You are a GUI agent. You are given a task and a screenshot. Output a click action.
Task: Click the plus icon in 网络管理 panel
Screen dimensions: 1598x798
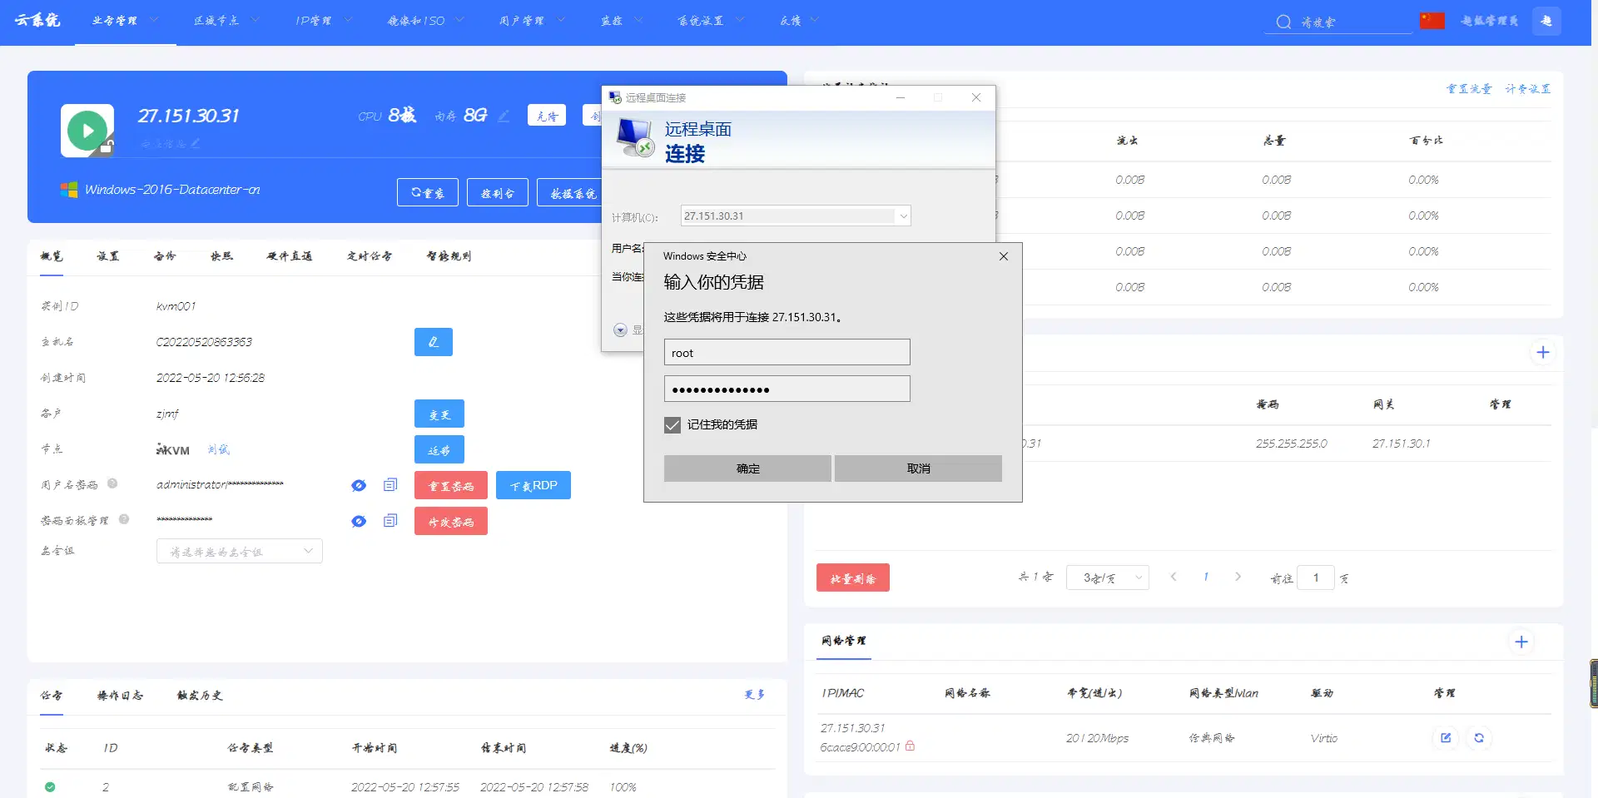pyautogui.click(x=1521, y=642)
